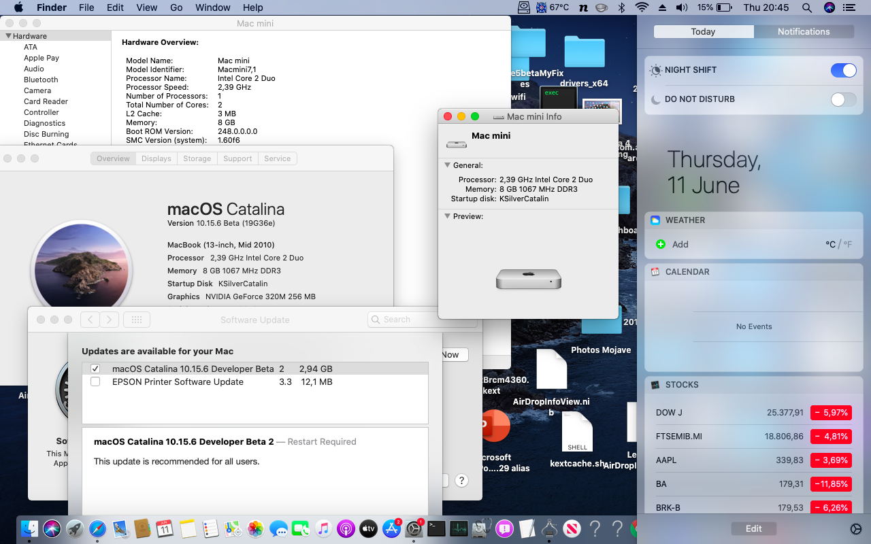This screenshot has width=871, height=544.
Task: Open Podcasts app in the Dock
Action: click(346, 528)
